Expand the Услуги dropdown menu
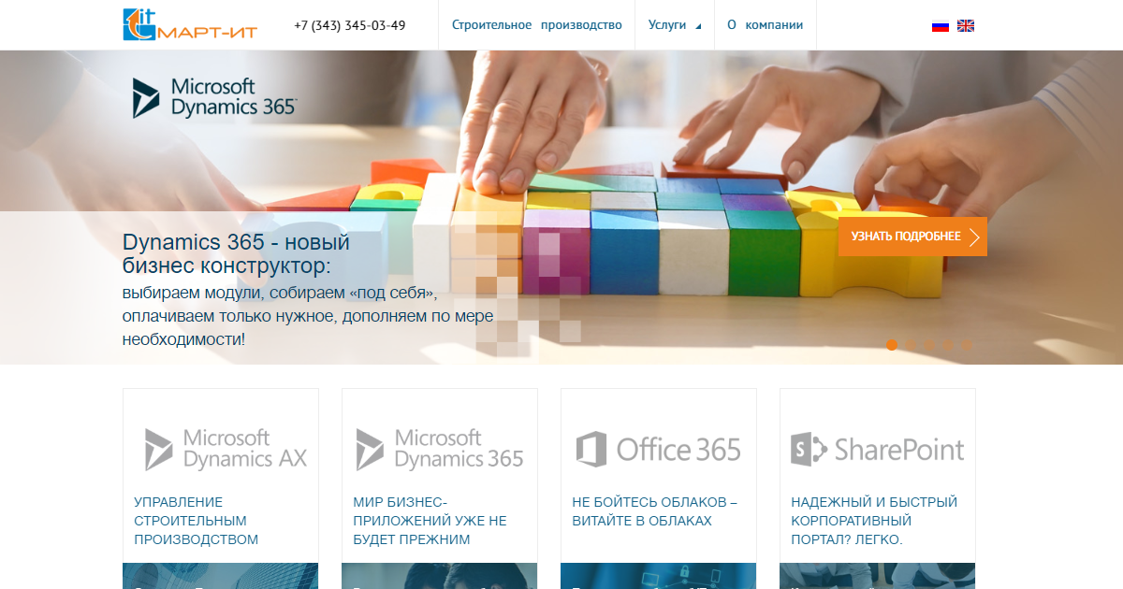The width and height of the screenshot is (1123, 589). click(674, 25)
